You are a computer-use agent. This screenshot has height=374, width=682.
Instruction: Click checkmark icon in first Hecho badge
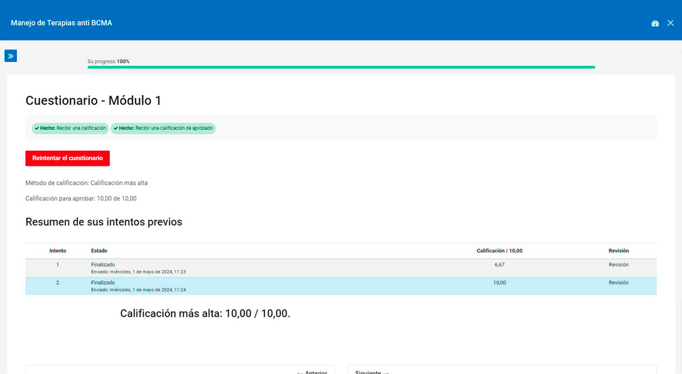point(37,129)
